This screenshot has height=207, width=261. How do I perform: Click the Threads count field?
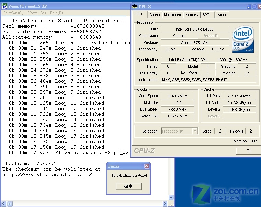click(251, 131)
